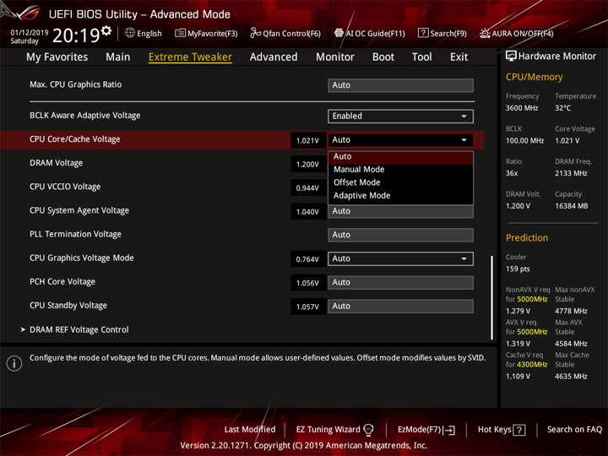Click the 16384 MB Capacity value

572,206
